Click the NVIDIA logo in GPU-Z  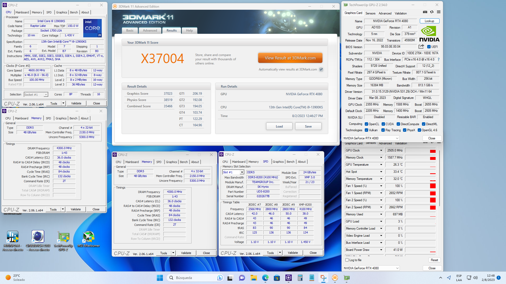tap(429, 34)
